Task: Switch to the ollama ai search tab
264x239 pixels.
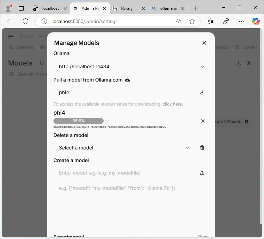Action: coord(168,8)
